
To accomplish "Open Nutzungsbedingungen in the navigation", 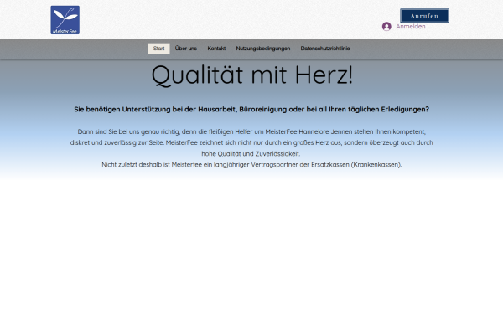I will (x=263, y=49).
